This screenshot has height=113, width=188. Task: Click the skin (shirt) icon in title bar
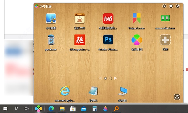point(171,6)
